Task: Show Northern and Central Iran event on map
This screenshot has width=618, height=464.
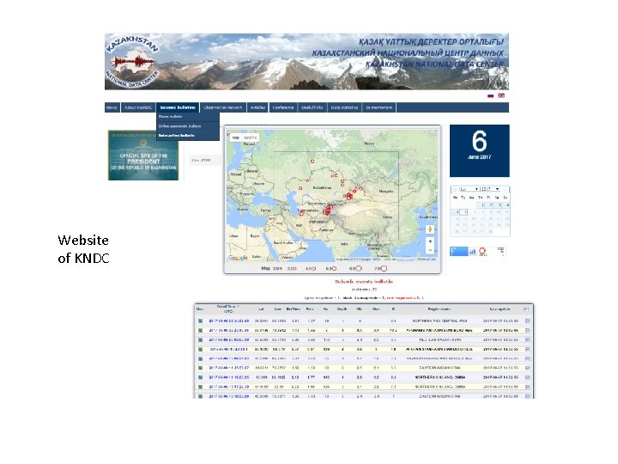Action: [200, 321]
